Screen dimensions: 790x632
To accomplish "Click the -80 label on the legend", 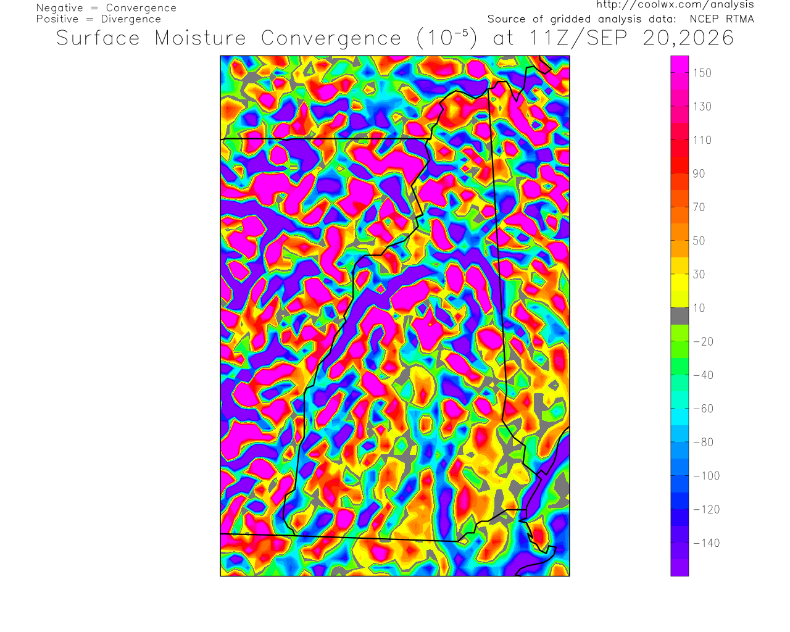I will [x=704, y=443].
